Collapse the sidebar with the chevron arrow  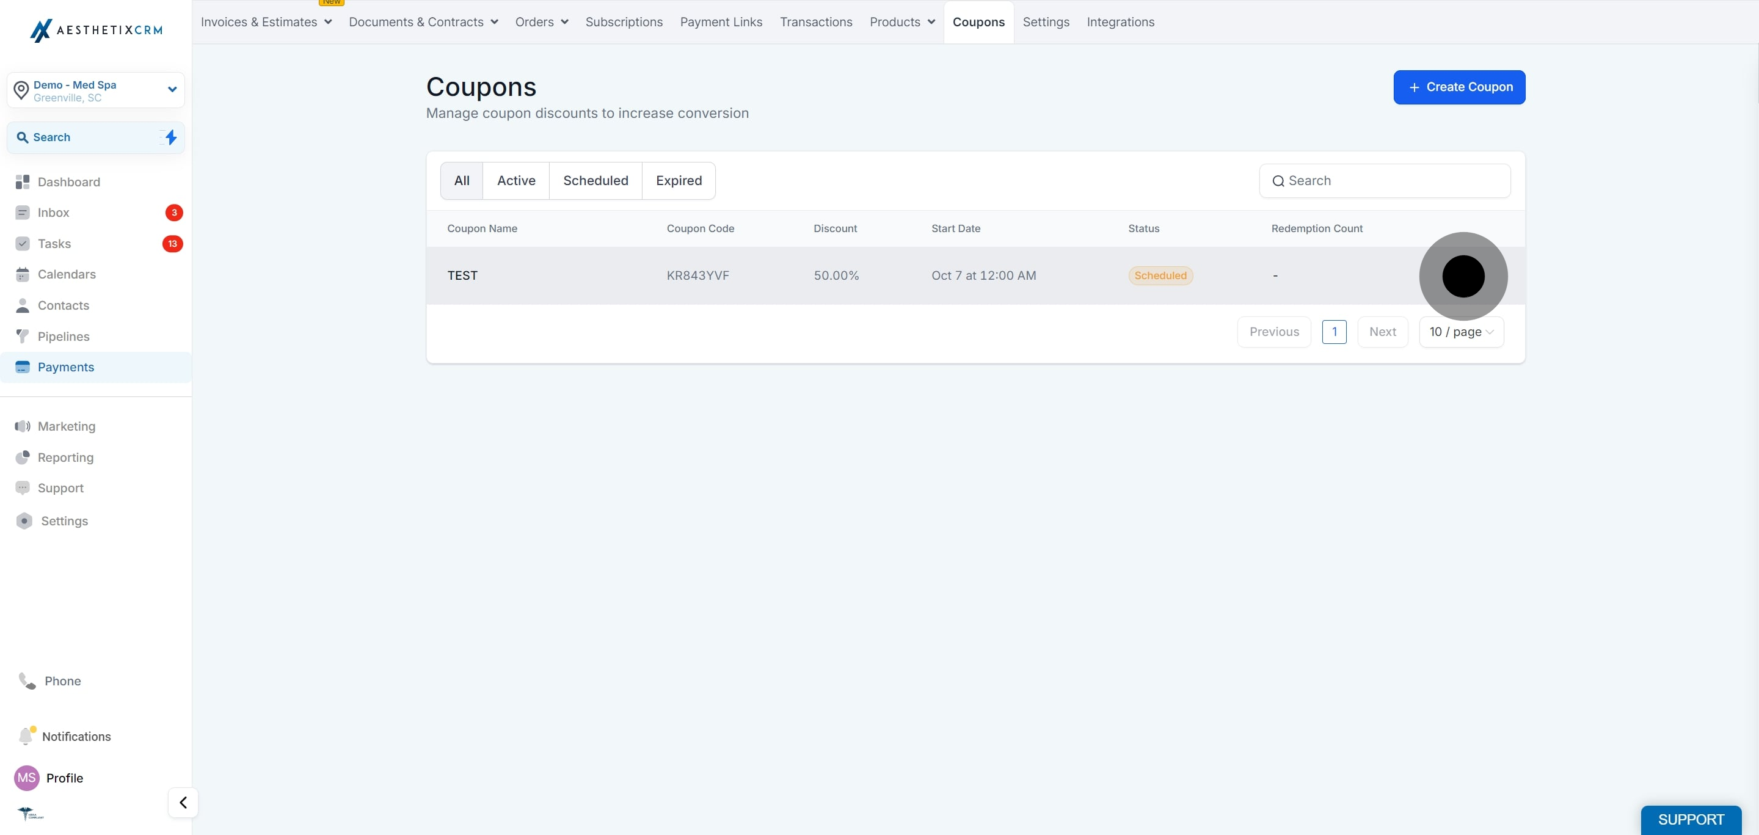pos(183,802)
